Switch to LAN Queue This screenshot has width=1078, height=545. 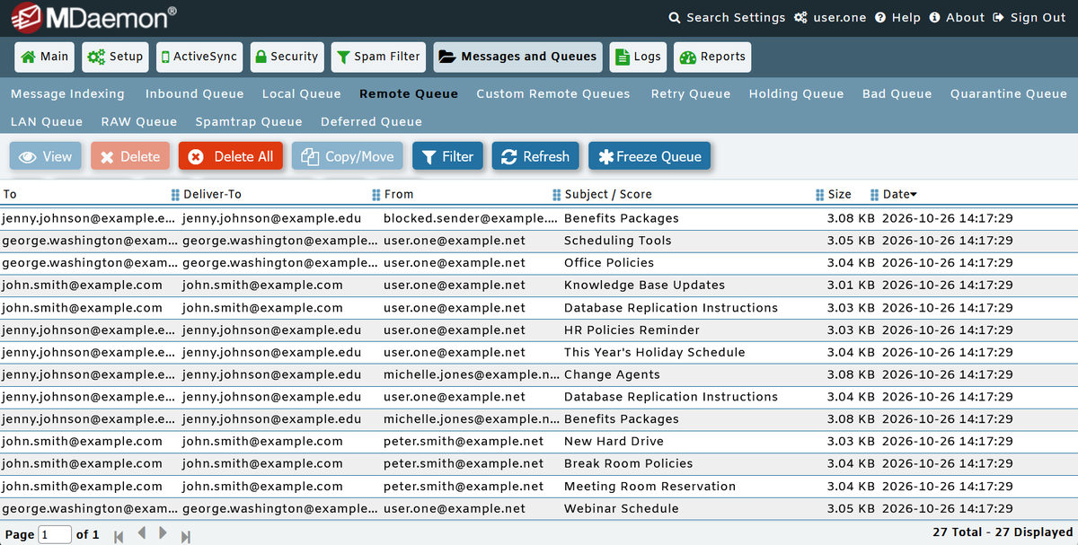click(47, 121)
